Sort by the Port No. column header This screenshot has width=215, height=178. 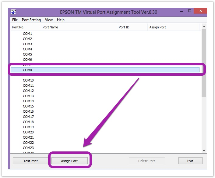[26, 27]
